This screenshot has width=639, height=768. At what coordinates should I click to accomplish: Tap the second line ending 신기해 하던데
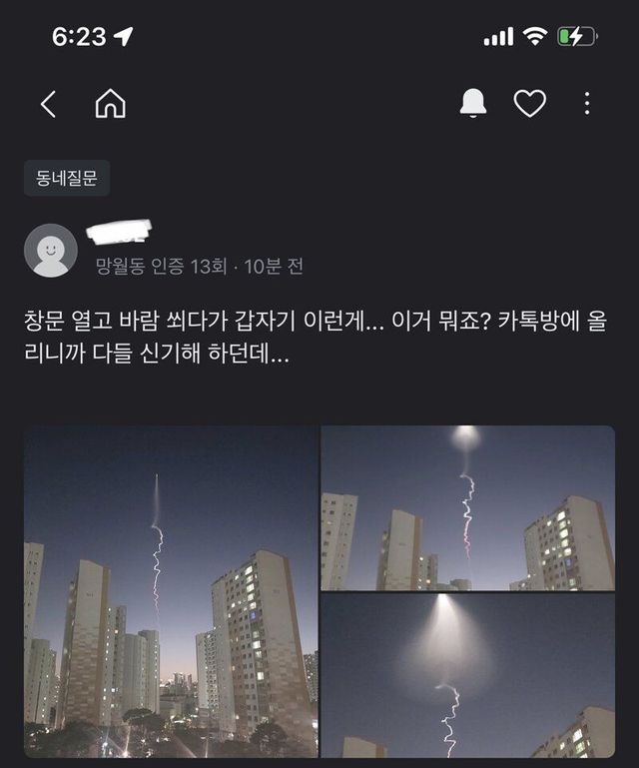click(x=157, y=354)
